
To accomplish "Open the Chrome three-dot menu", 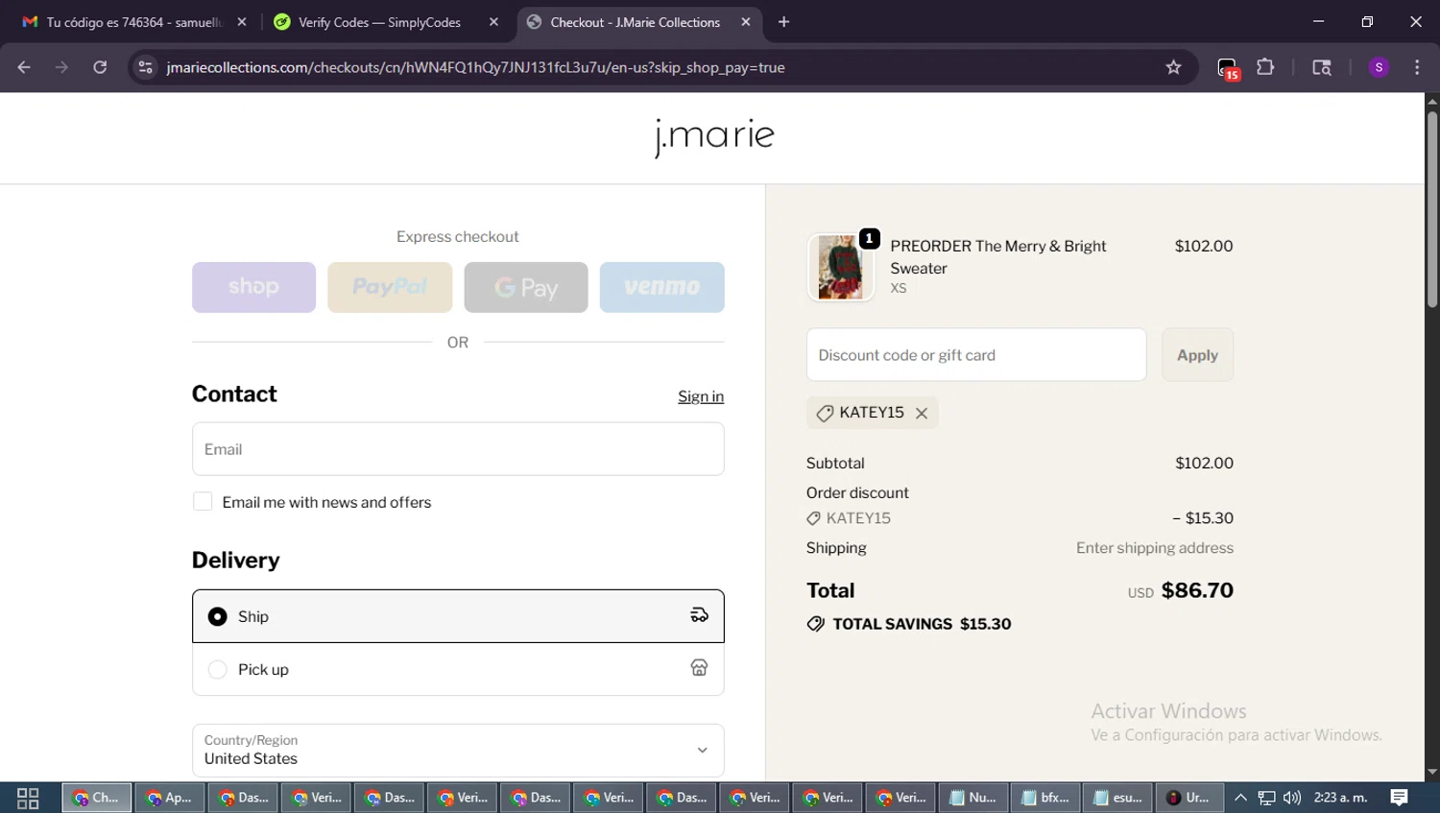I will pos(1417,67).
